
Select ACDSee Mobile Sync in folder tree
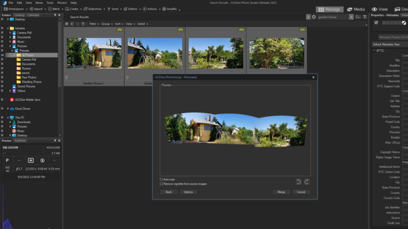tap(28, 100)
